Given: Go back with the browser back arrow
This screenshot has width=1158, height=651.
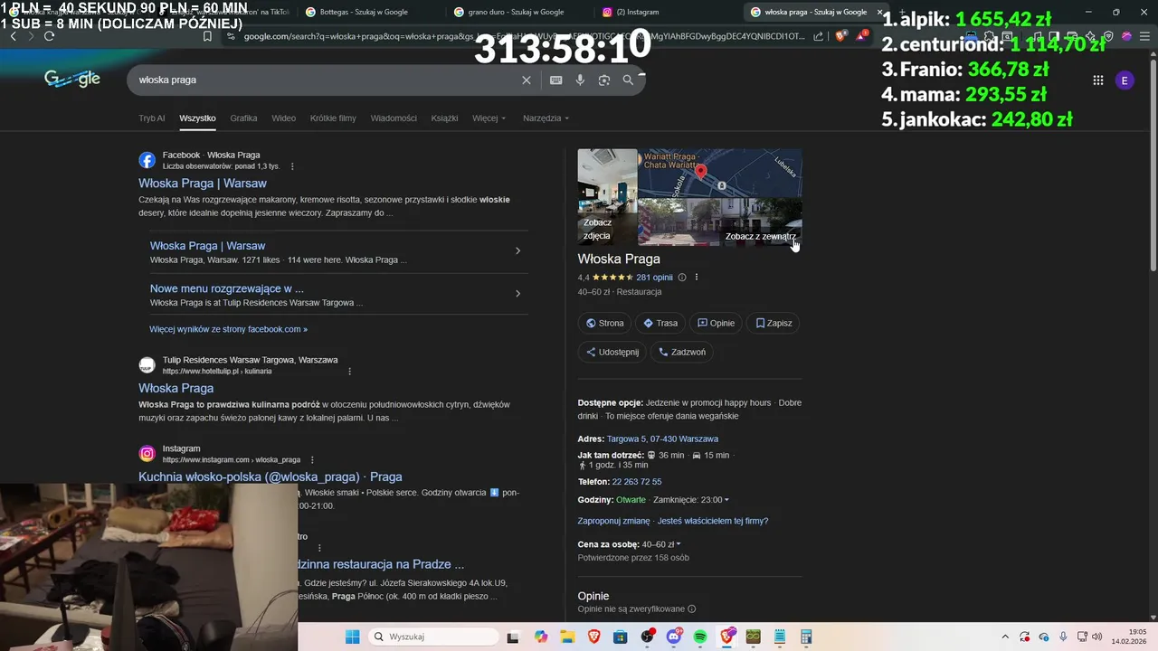Looking at the screenshot, I should pyautogui.click(x=13, y=36).
